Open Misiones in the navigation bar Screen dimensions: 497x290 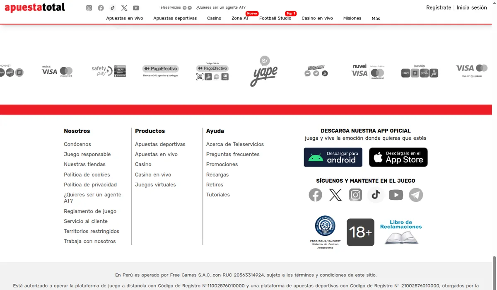pyautogui.click(x=352, y=18)
